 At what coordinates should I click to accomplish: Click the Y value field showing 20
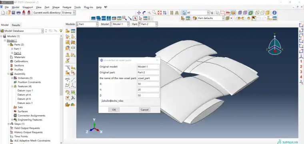point(148,90)
